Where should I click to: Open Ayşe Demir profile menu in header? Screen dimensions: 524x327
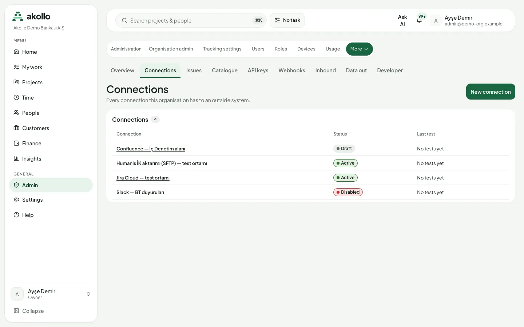point(468,21)
